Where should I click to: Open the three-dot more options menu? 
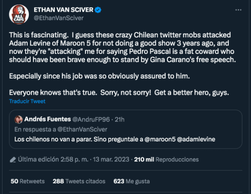click(x=238, y=10)
